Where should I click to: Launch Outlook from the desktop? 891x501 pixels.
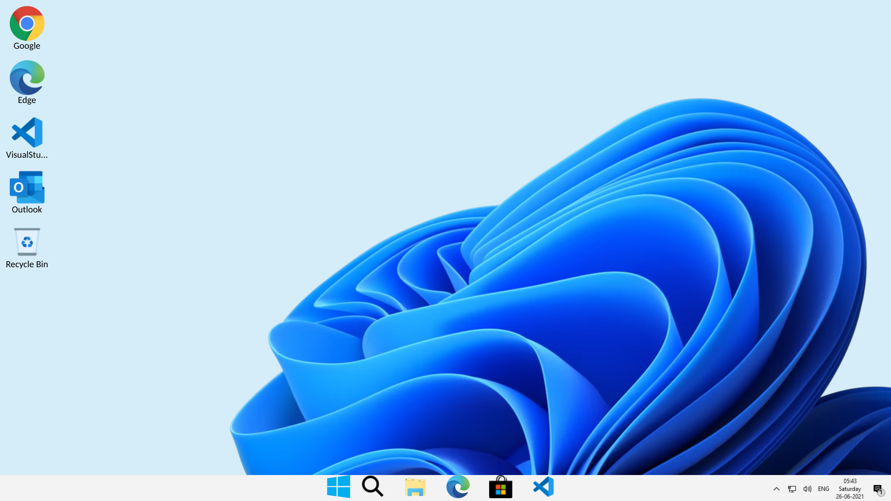click(x=26, y=187)
